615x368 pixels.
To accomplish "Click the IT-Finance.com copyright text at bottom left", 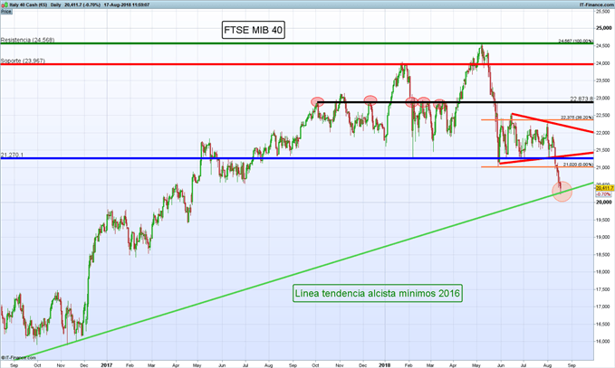I will point(18,357).
